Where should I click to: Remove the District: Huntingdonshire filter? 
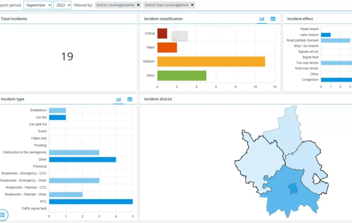[x=138, y=5]
